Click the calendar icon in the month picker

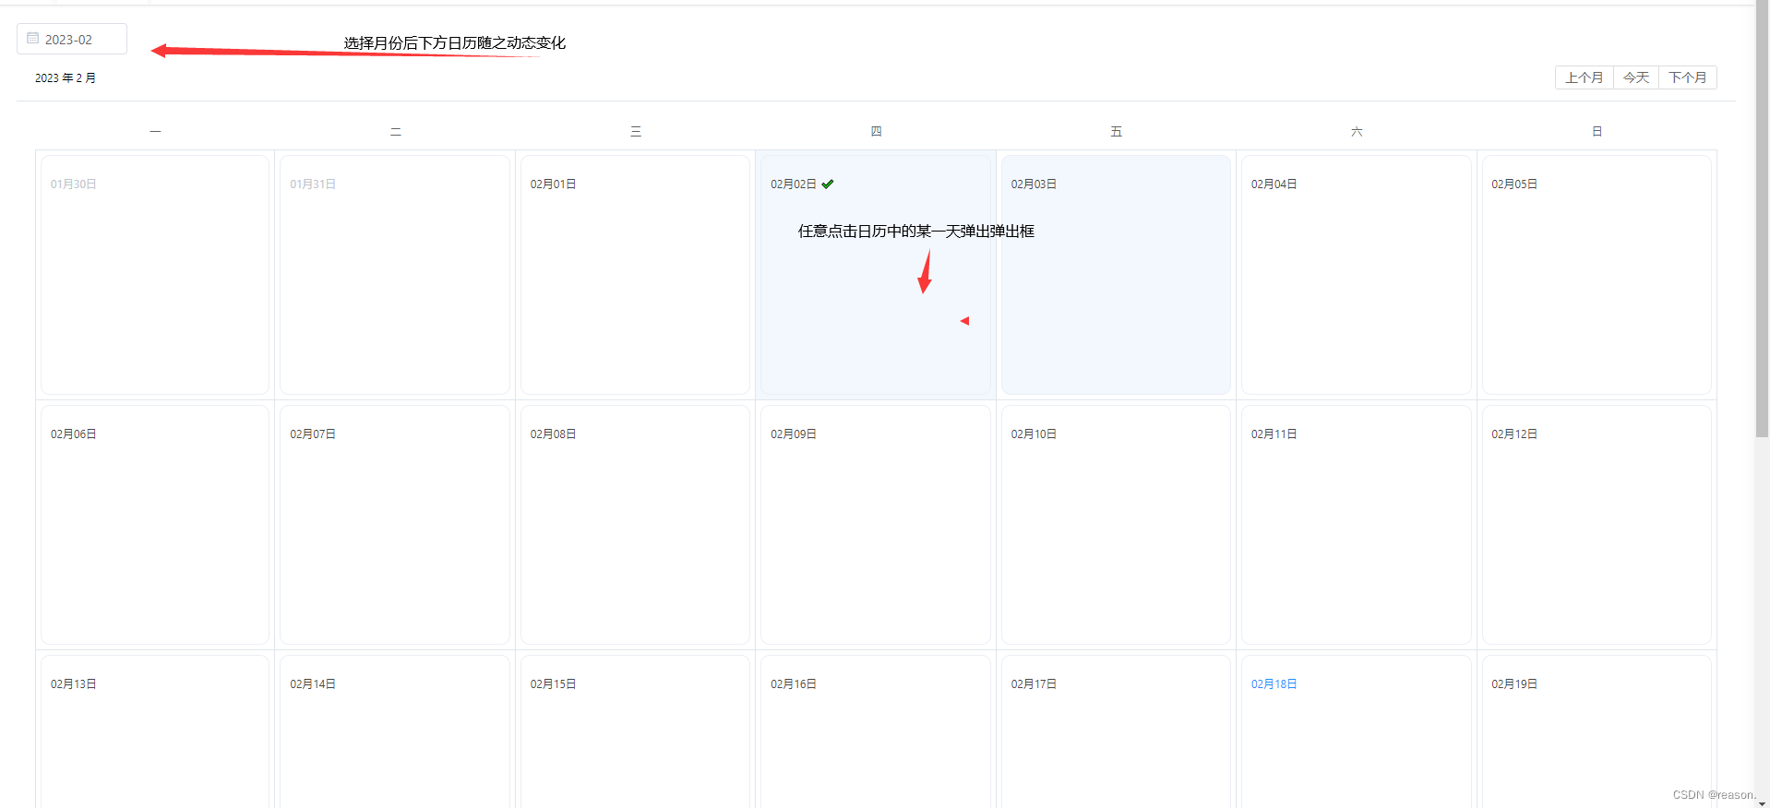coord(33,39)
